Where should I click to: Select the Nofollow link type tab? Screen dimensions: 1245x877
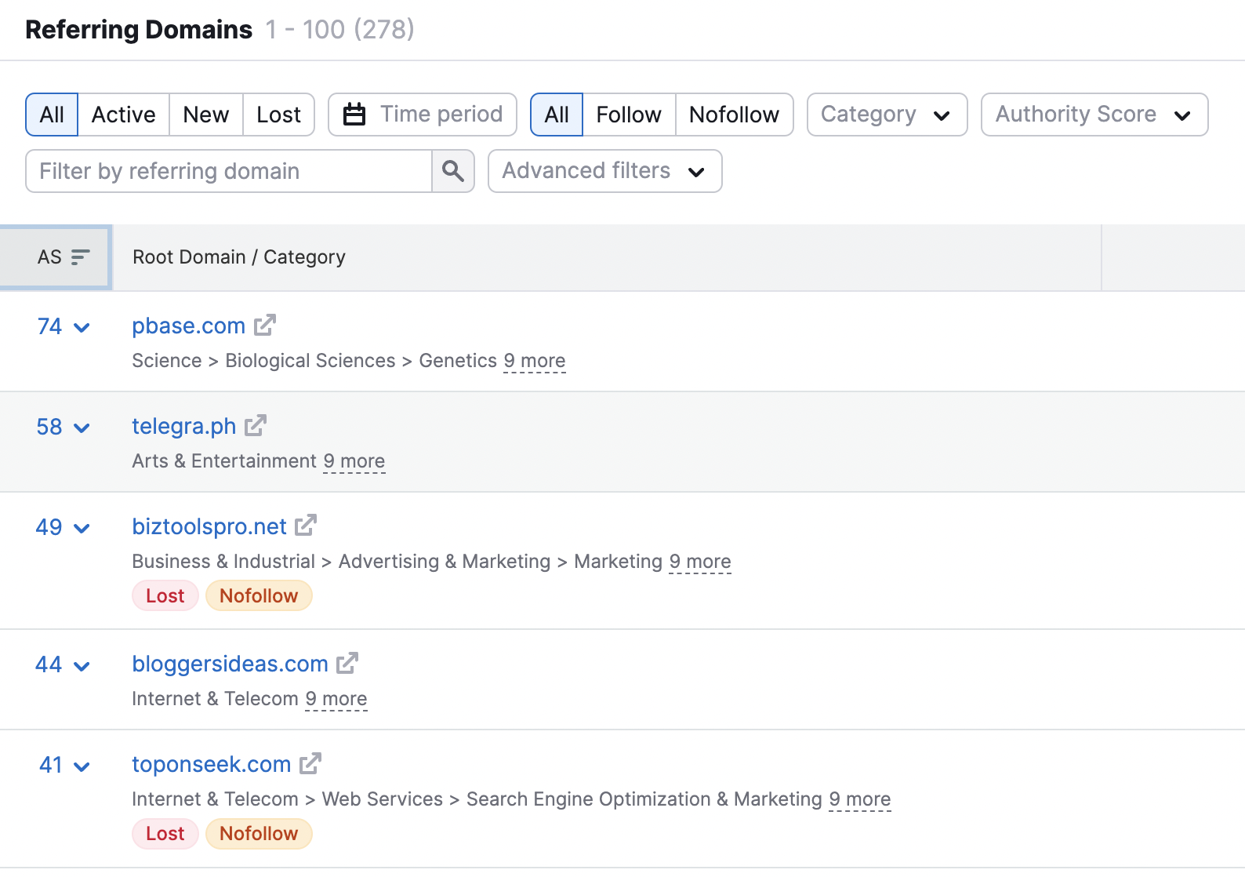(734, 115)
